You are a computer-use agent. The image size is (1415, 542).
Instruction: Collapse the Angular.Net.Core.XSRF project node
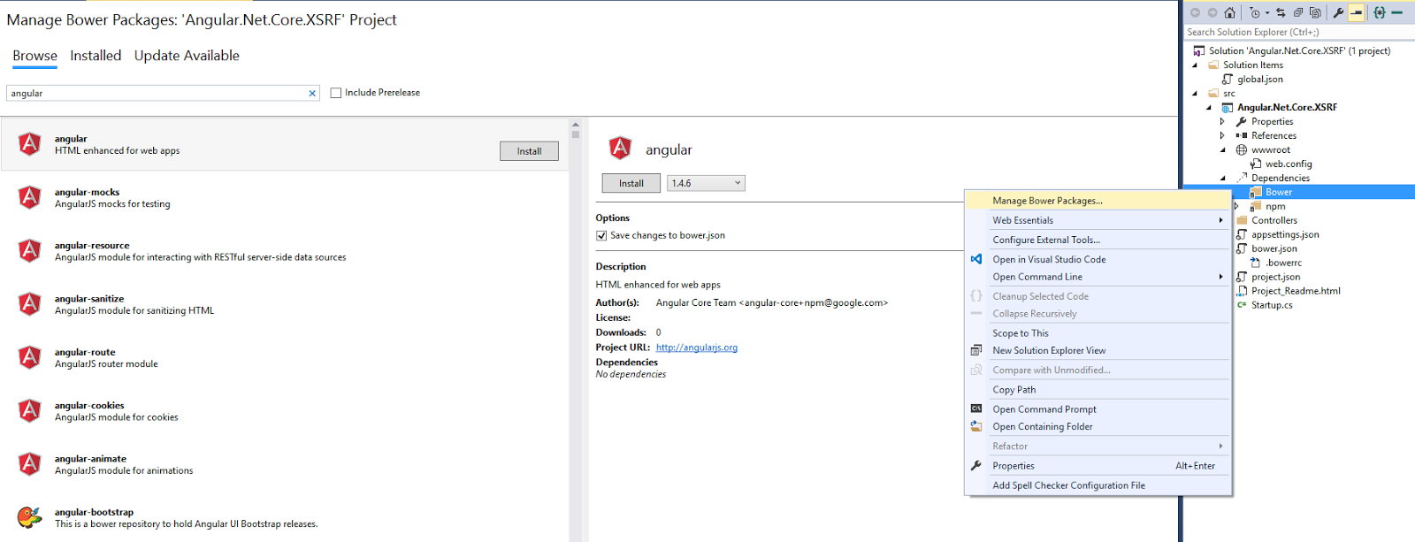[1209, 108]
